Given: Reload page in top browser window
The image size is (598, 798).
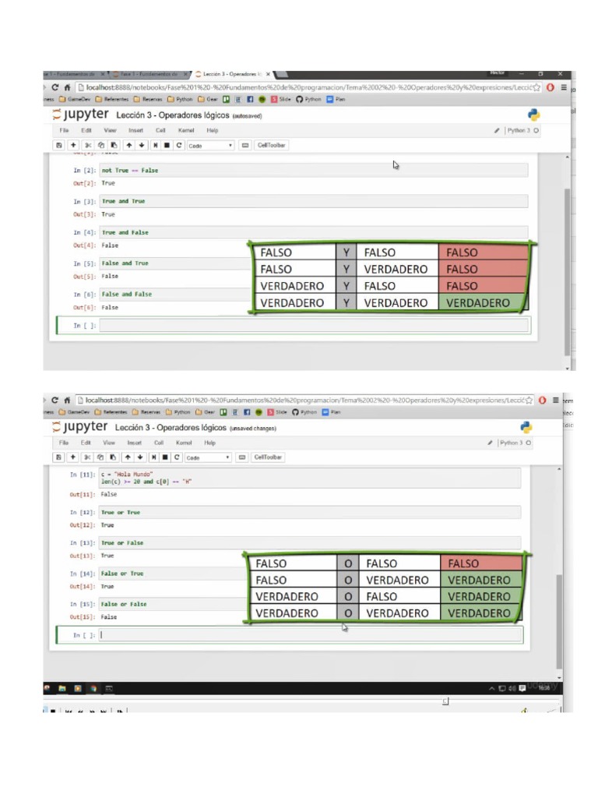Looking at the screenshot, I should (x=55, y=87).
